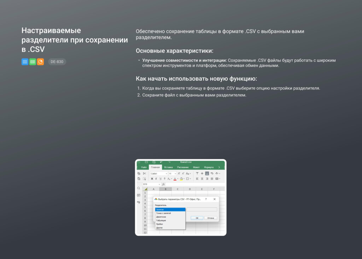Click the blue document editor icon
Screen dimensions: 362x259
point(25,62)
